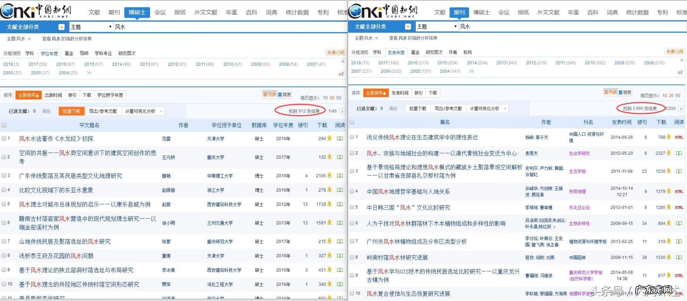The height and width of the screenshot is (301, 687).
Task: Download 广州市风水林植物组成及分布区类型分析
Action: [x=669, y=241]
